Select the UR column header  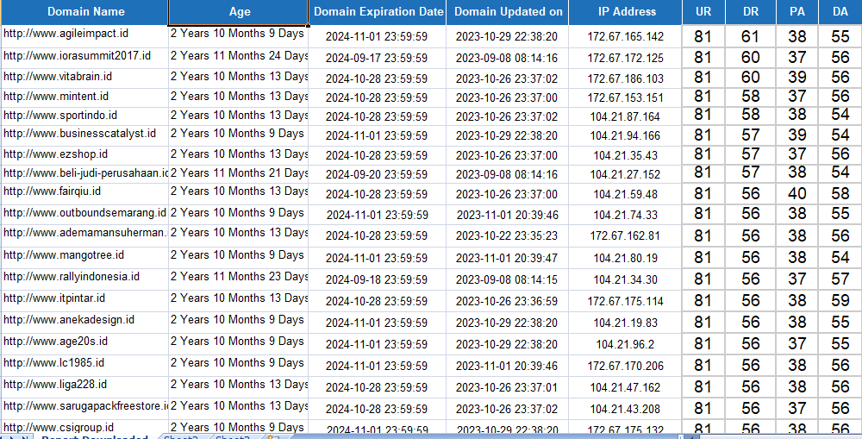[x=703, y=12]
